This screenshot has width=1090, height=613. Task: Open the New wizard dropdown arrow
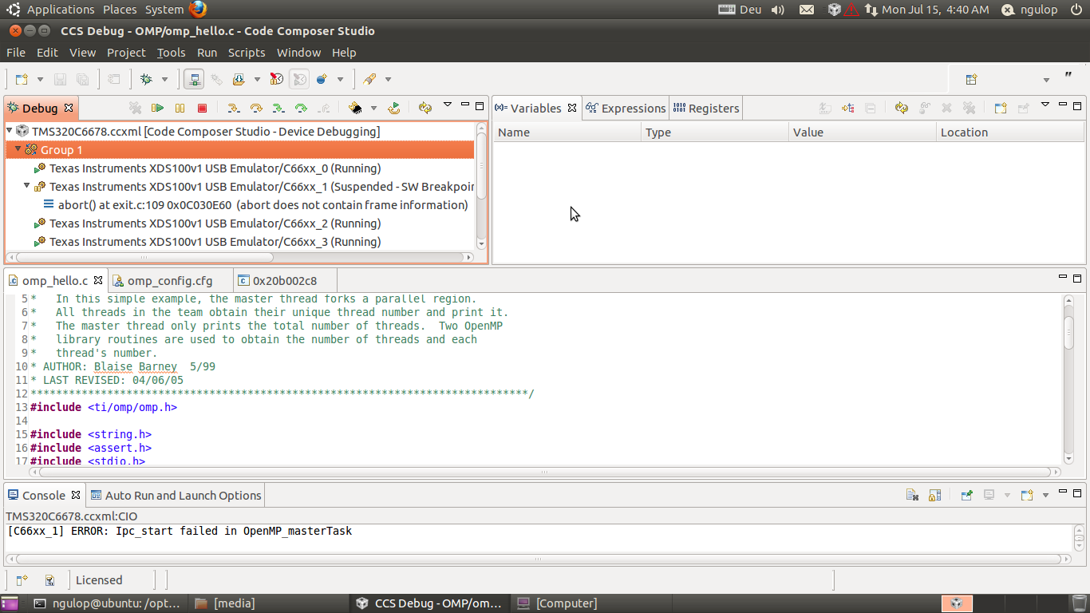pos(40,80)
